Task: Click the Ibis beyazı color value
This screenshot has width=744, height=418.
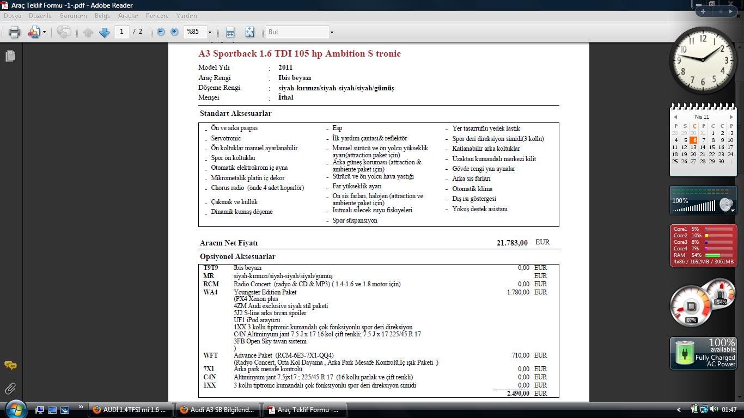Action: tap(295, 78)
